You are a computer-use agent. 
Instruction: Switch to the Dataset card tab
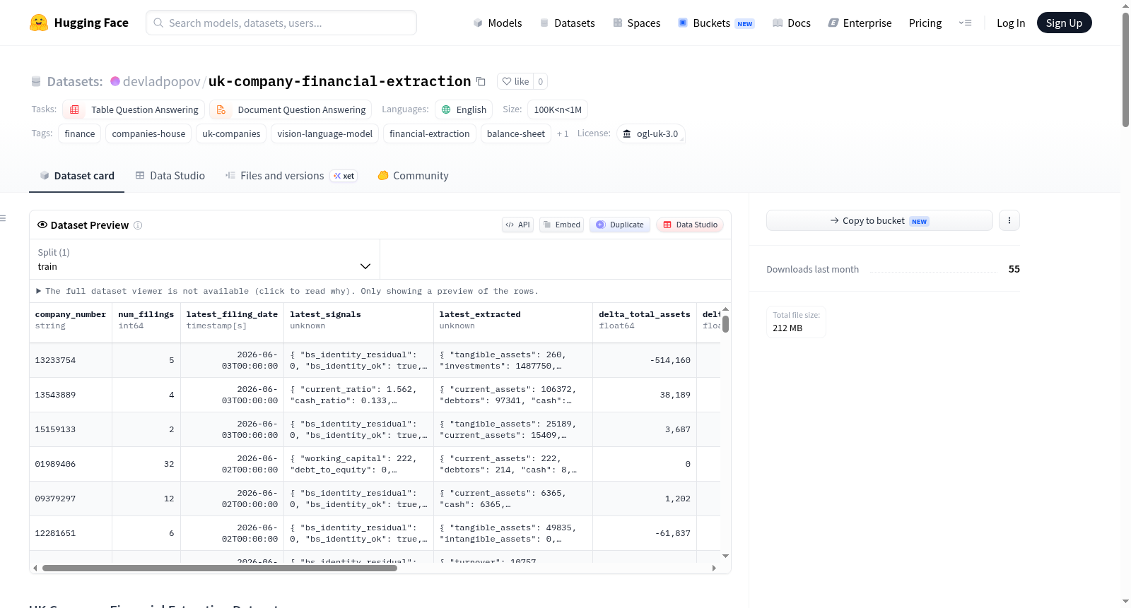pos(77,176)
